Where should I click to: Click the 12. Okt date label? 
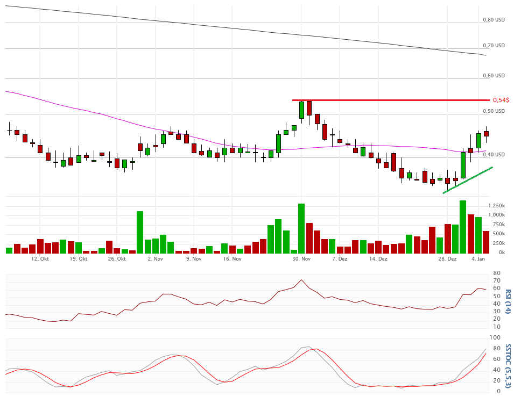pos(40,259)
